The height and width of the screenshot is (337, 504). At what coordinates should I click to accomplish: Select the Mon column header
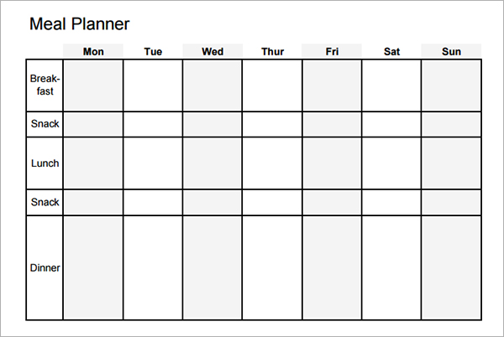[93, 52]
